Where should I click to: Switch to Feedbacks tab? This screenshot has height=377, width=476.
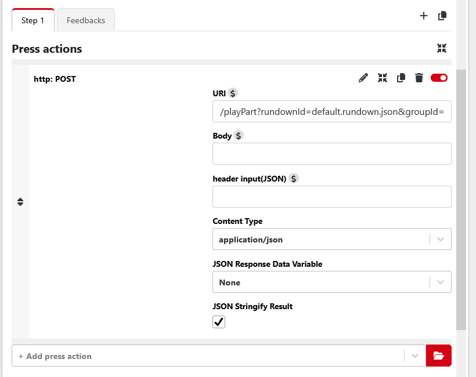pyautogui.click(x=86, y=20)
